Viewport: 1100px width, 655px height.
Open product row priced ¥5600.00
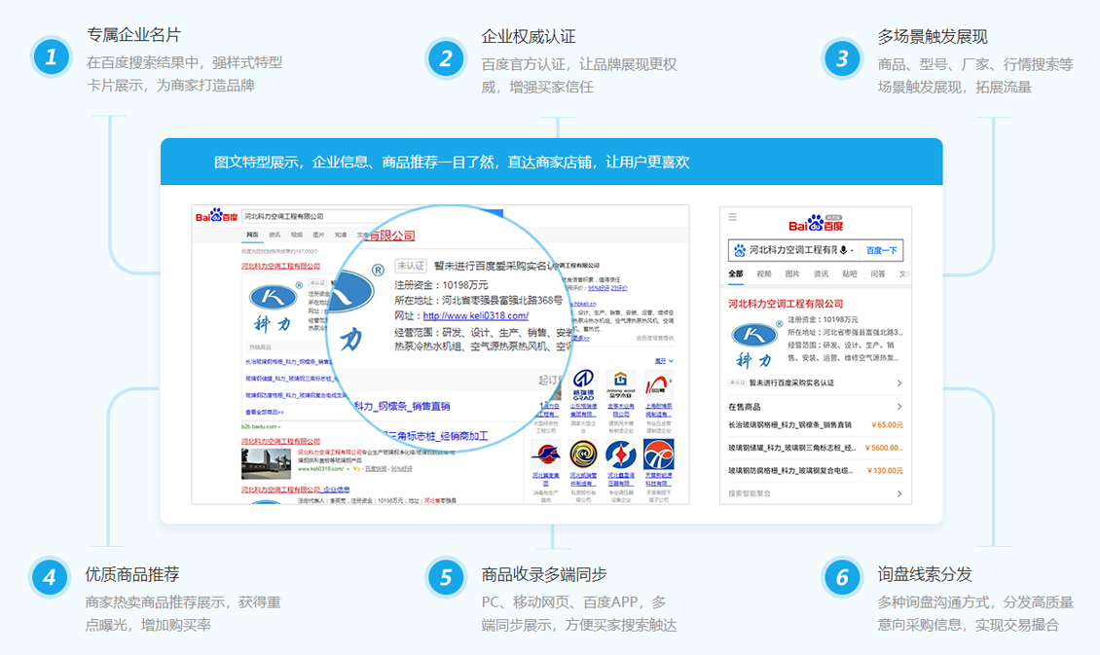click(x=815, y=448)
